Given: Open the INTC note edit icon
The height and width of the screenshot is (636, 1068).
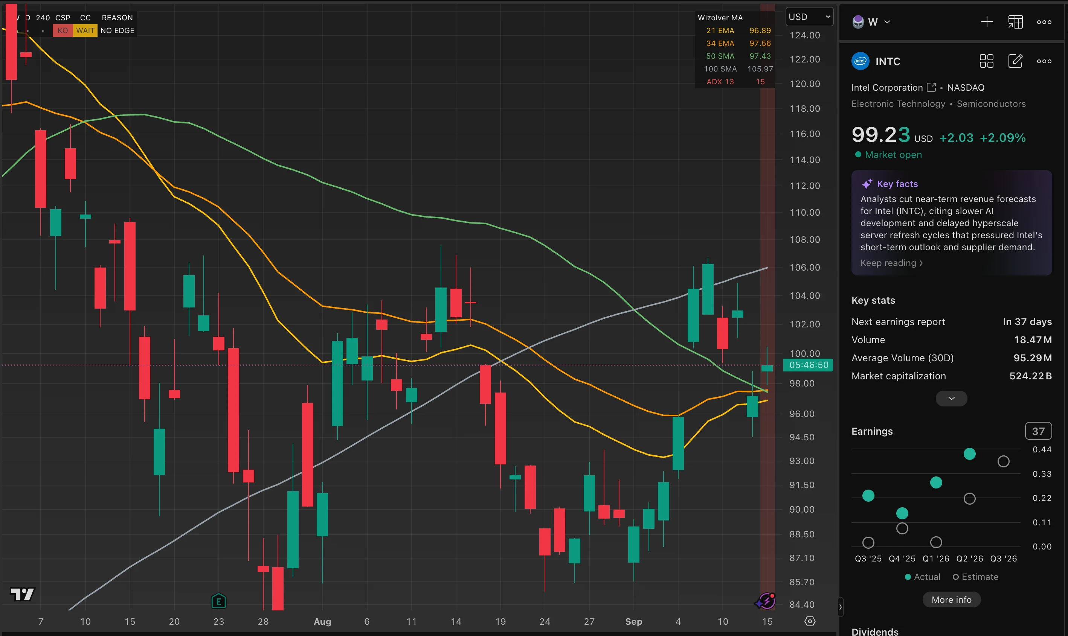Looking at the screenshot, I should (x=1015, y=61).
